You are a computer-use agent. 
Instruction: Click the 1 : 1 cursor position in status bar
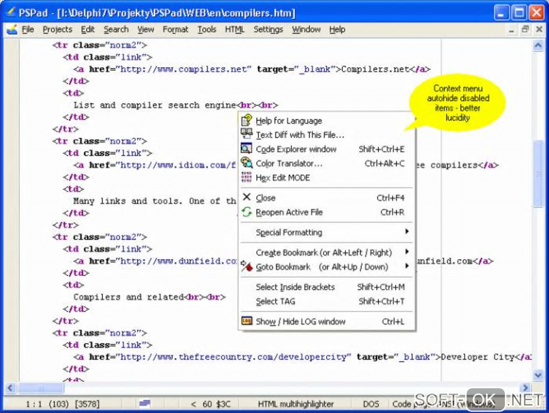click(x=34, y=404)
